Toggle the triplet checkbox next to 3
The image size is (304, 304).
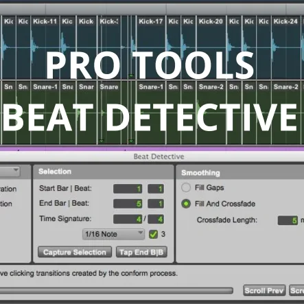153,234
